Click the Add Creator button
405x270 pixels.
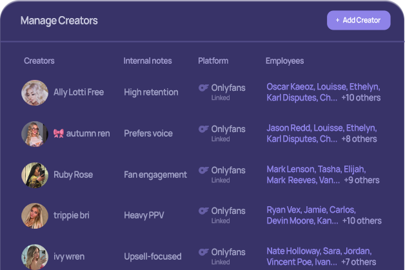coord(359,20)
